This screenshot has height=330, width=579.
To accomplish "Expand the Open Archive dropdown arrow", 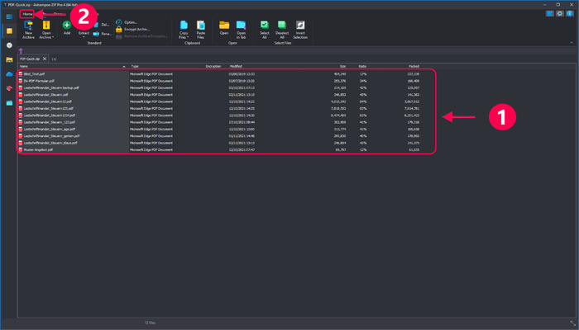I will (53, 37).
